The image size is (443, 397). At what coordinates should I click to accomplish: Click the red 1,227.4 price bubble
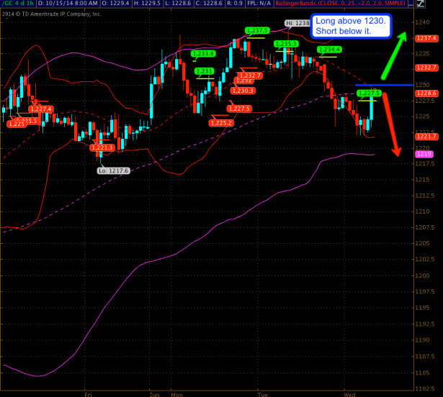coord(40,109)
